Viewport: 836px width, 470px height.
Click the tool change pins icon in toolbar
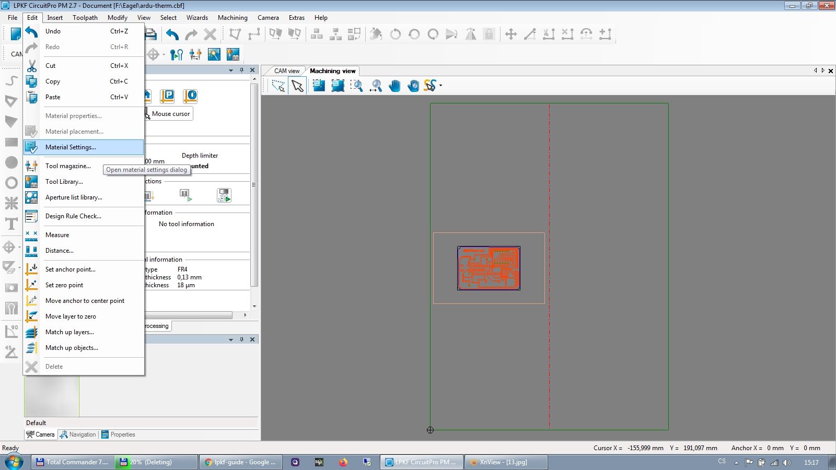pyautogui.click(x=177, y=54)
